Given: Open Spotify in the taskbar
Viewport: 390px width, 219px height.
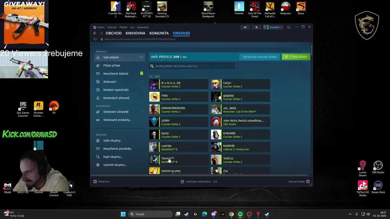Looking at the screenshot, I should point(240,214).
